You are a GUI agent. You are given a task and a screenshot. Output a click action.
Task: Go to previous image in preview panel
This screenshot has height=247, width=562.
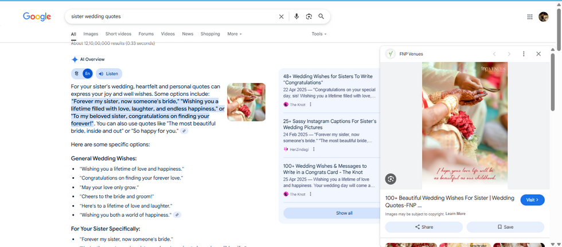[x=494, y=54]
